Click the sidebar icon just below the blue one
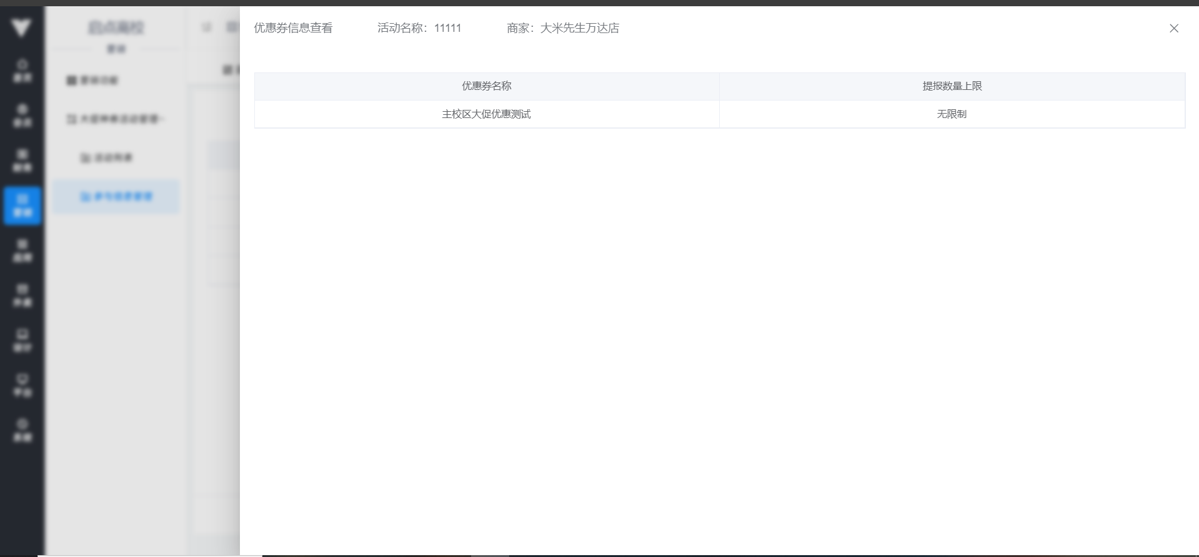This screenshot has height=557, width=1199. (22, 250)
